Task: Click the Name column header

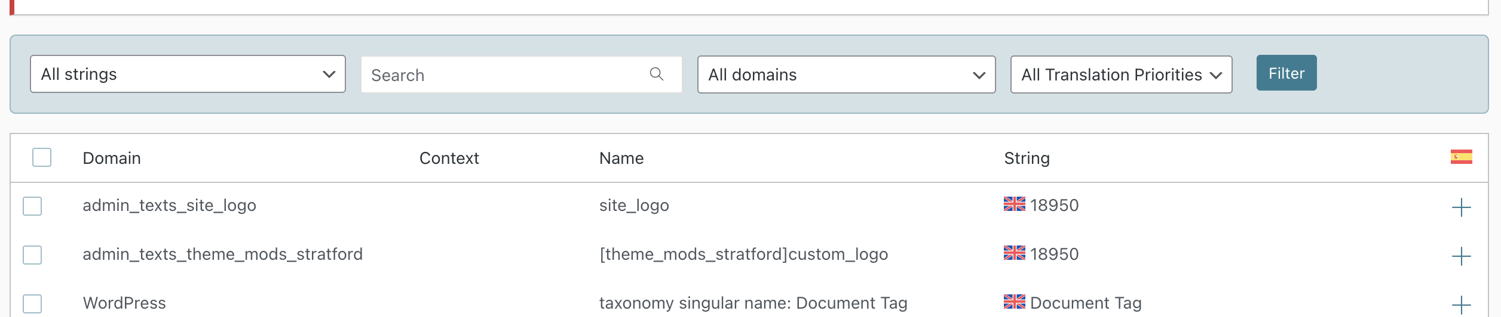Action: coord(621,158)
